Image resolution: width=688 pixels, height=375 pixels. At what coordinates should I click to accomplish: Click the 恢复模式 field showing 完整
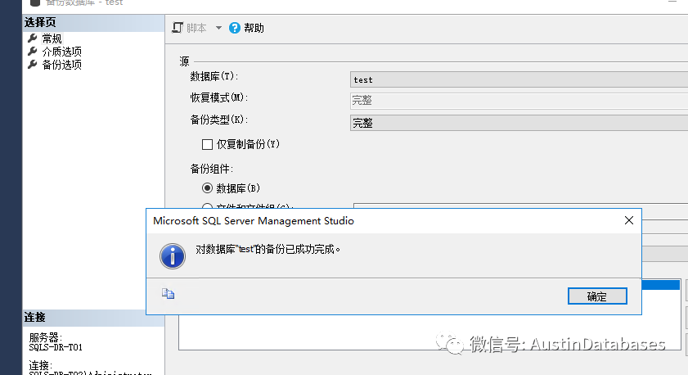pos(519,101)
